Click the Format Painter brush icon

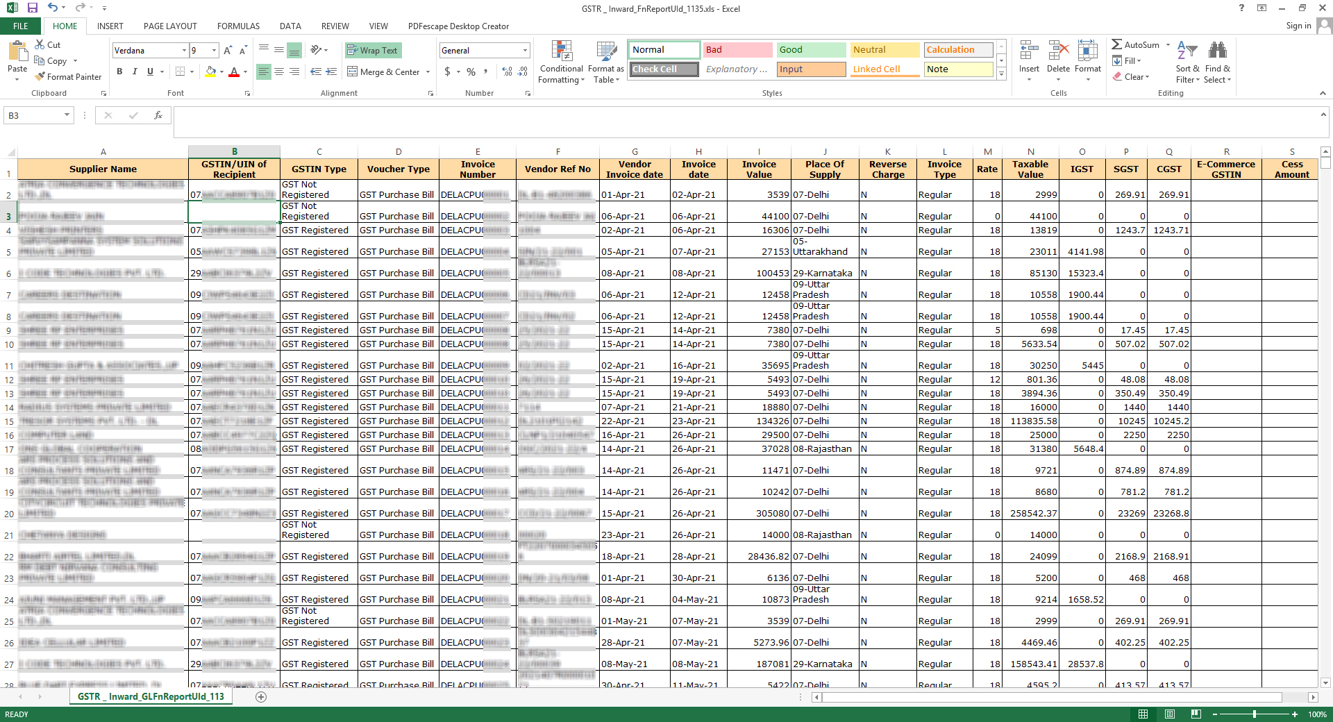pos(40,76)
